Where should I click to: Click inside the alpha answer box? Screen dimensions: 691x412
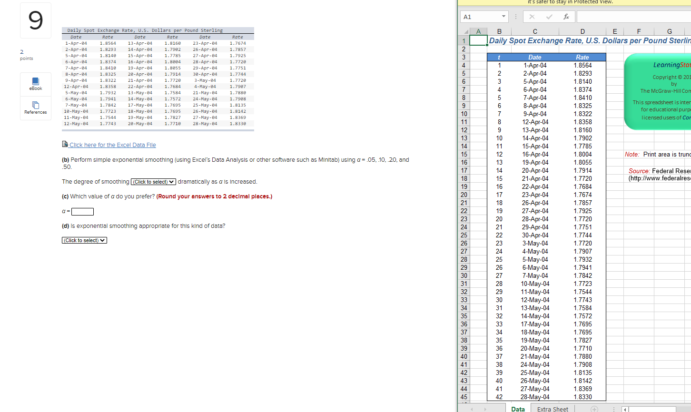click(x=82, y=211)
